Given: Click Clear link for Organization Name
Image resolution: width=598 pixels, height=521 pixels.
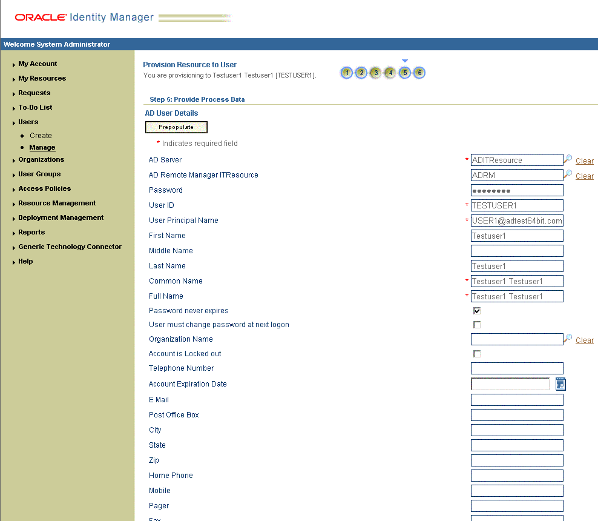Looking at the screenshot, I should click(x=584, y=340).
